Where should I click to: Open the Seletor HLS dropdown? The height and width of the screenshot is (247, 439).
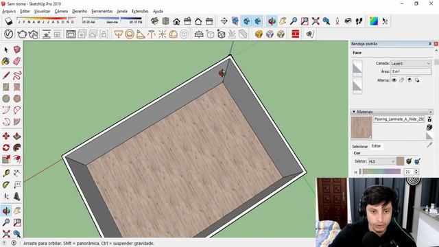(x=381, y=161)
